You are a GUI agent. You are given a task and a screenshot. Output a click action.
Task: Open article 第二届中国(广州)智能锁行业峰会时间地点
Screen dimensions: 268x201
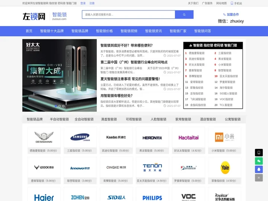click(x=134, y=62)
